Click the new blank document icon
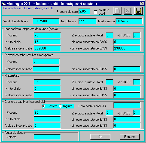This screenshot has height=143, width=146. 117,11
